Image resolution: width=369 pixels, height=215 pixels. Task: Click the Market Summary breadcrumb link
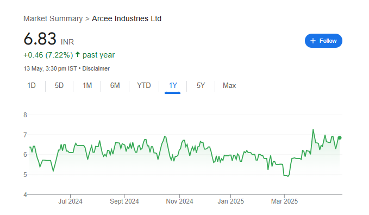tap(53, 18)
